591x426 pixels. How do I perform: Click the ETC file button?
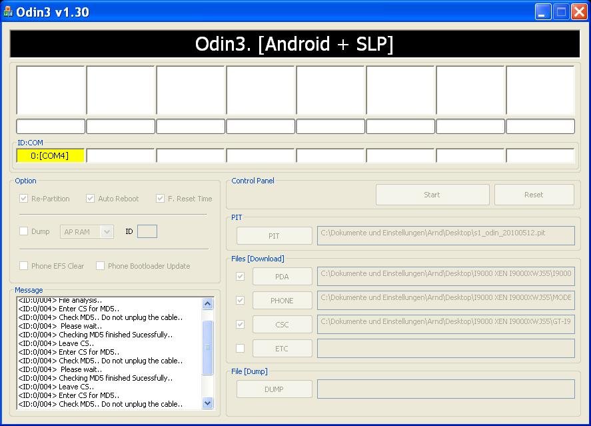(x=283, y=349)
